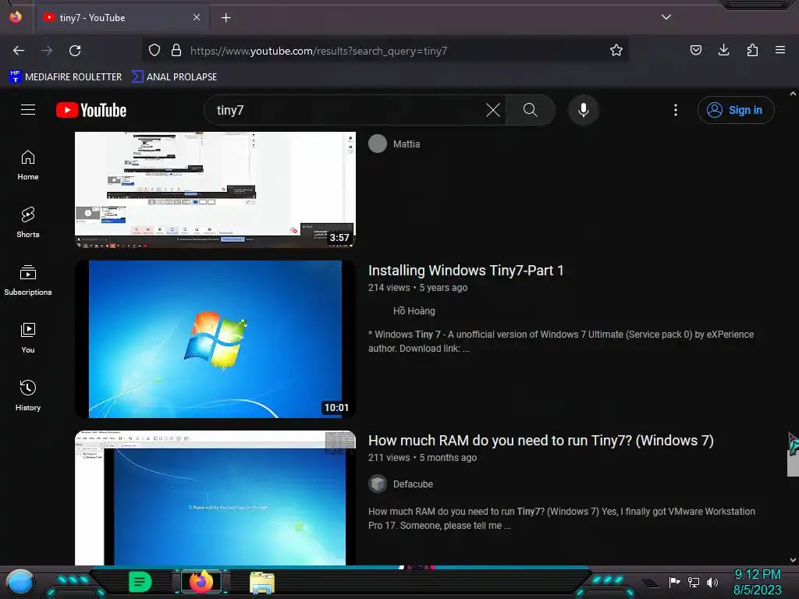Open a new browser tab
Image resolution: width=799 pixels, height=599 pixels.
tap(225, 18)
